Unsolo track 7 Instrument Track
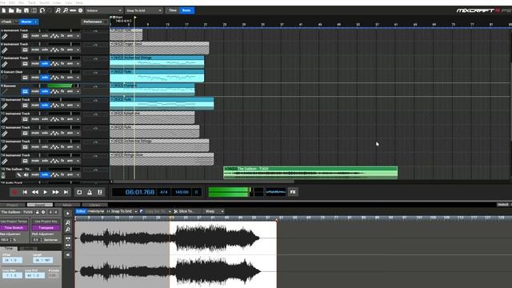Image resolution: width=512 pixels, height=288 pixels. [45, 64]
